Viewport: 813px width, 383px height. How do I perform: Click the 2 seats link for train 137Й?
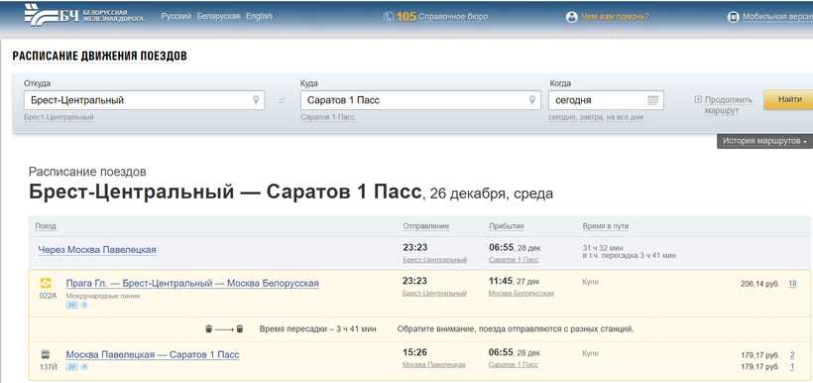(792, 355)
